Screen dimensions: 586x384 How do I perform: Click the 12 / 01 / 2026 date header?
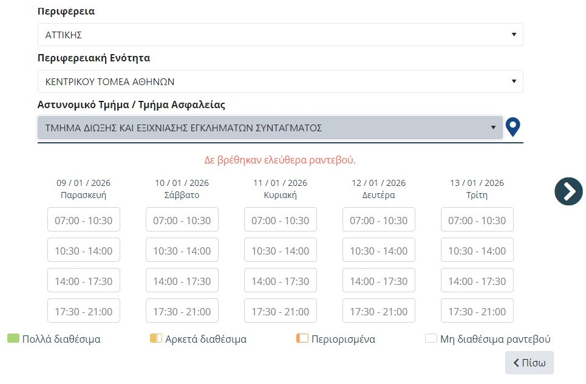379,183
